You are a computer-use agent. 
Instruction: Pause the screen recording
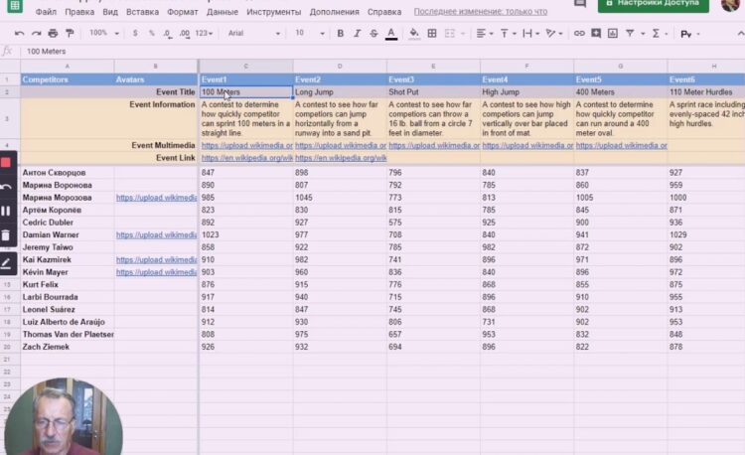pyautogui.click(x=6, y=211)
